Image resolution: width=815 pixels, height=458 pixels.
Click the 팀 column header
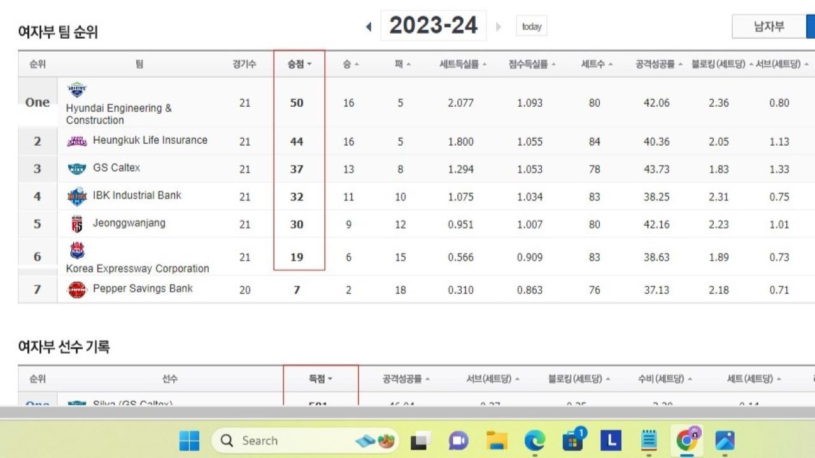139,64
